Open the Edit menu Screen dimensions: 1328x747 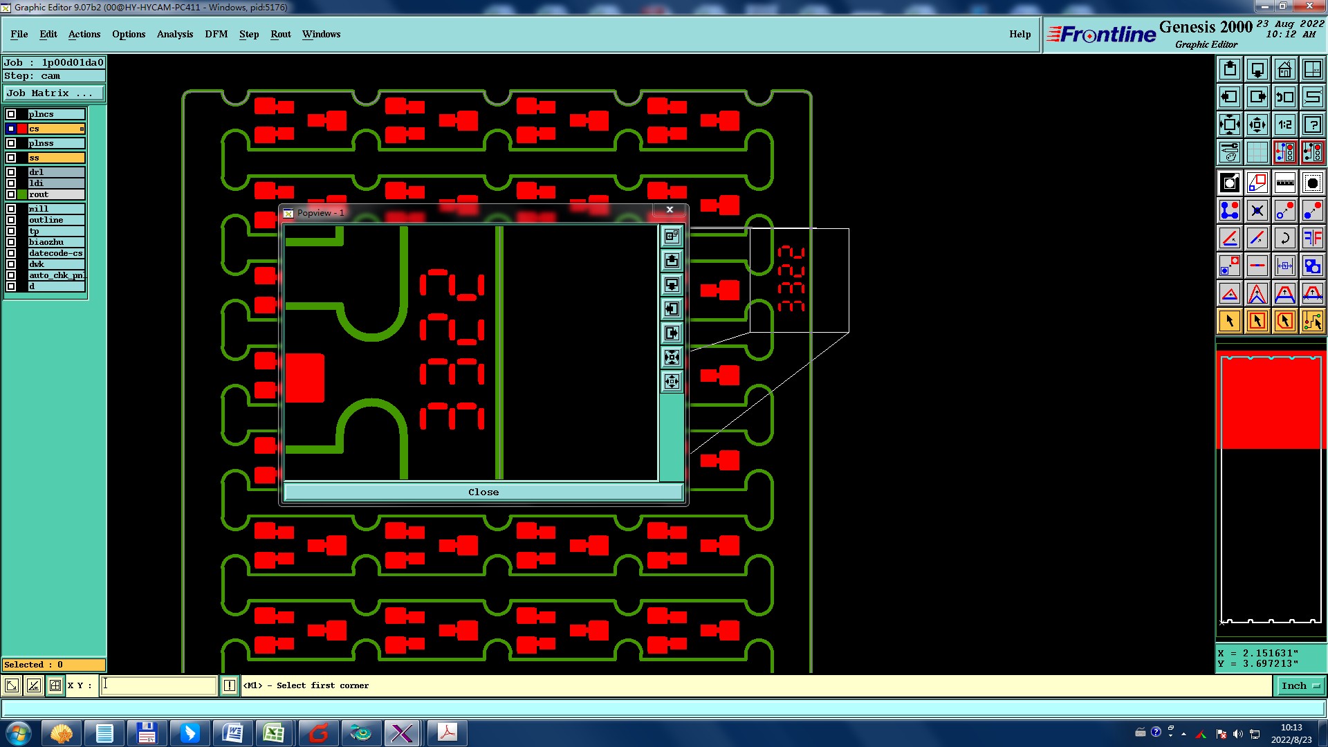(x=48, y=34)
